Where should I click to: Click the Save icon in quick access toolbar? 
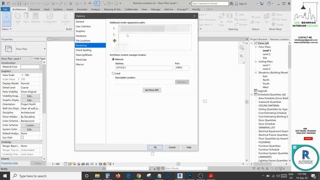[x=19, y=3]
